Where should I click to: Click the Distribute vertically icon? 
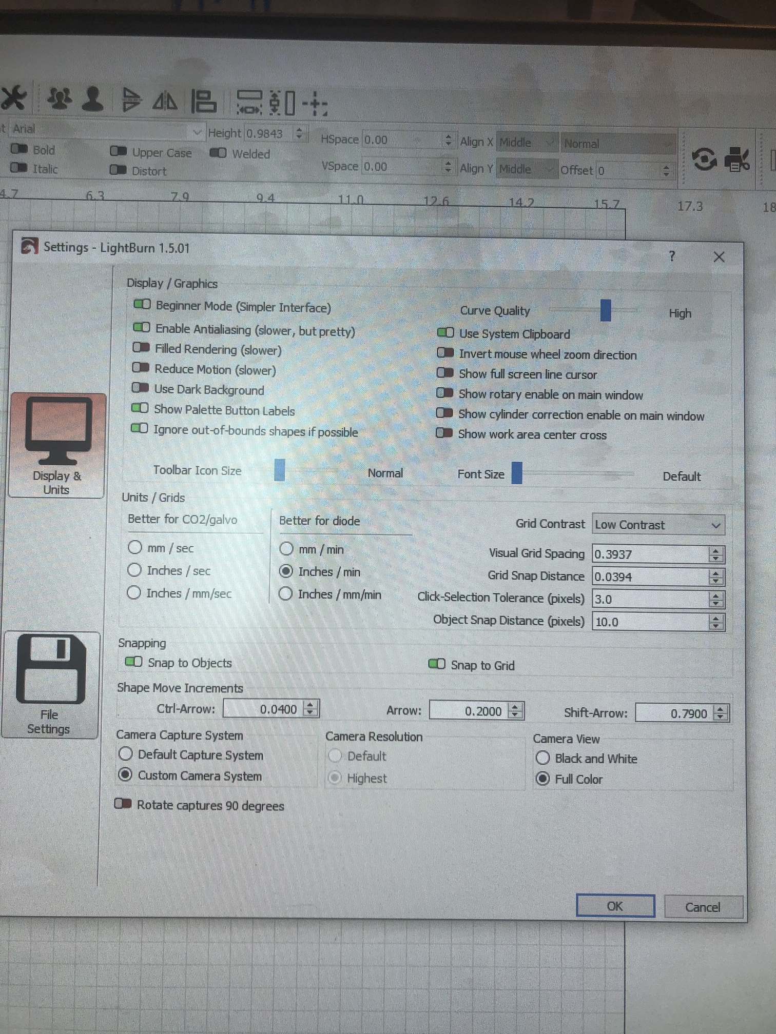click(x=283, y=103)
